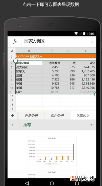
Task: Select cell with value 2,340,996
Action: 86,88
